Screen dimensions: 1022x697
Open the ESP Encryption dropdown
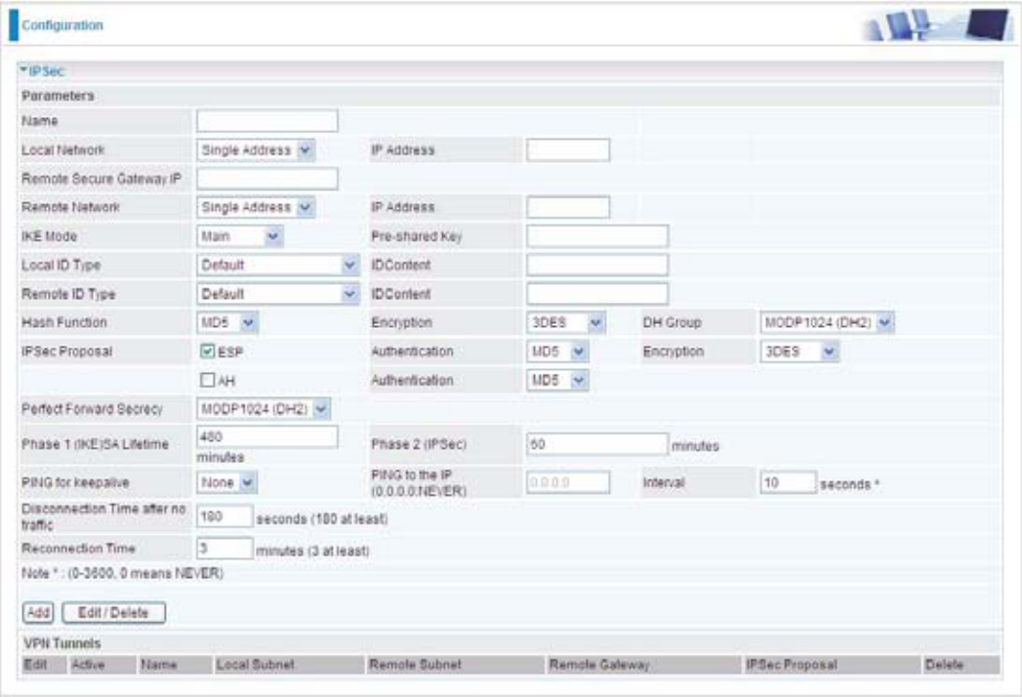click(799, 351)
